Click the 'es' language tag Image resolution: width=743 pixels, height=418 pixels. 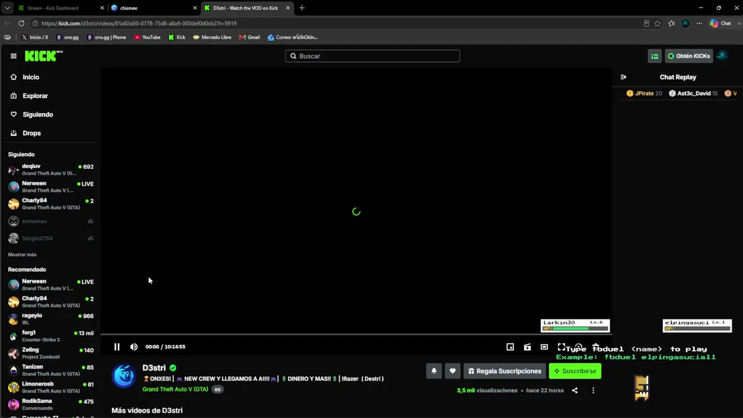(218, 389)
